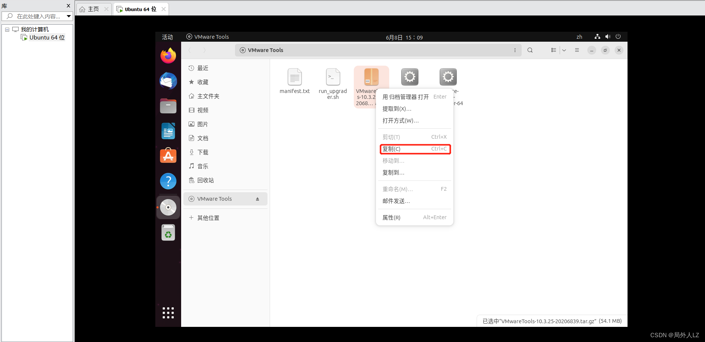Choose 复制(C) in context menu
Screen dimensions: 705x342
pyautogui.click(x=414, y=149)
